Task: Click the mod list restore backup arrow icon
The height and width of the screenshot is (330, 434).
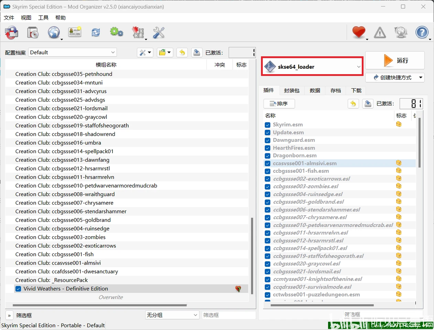Action: click(182, 52)
